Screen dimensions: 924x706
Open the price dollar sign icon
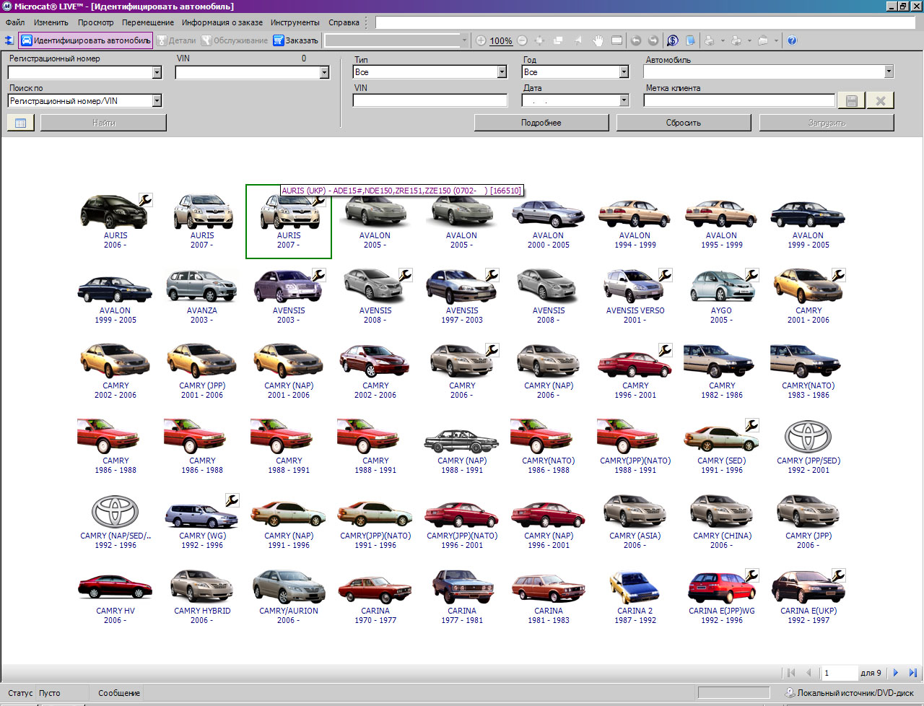[x=673, y=40]
